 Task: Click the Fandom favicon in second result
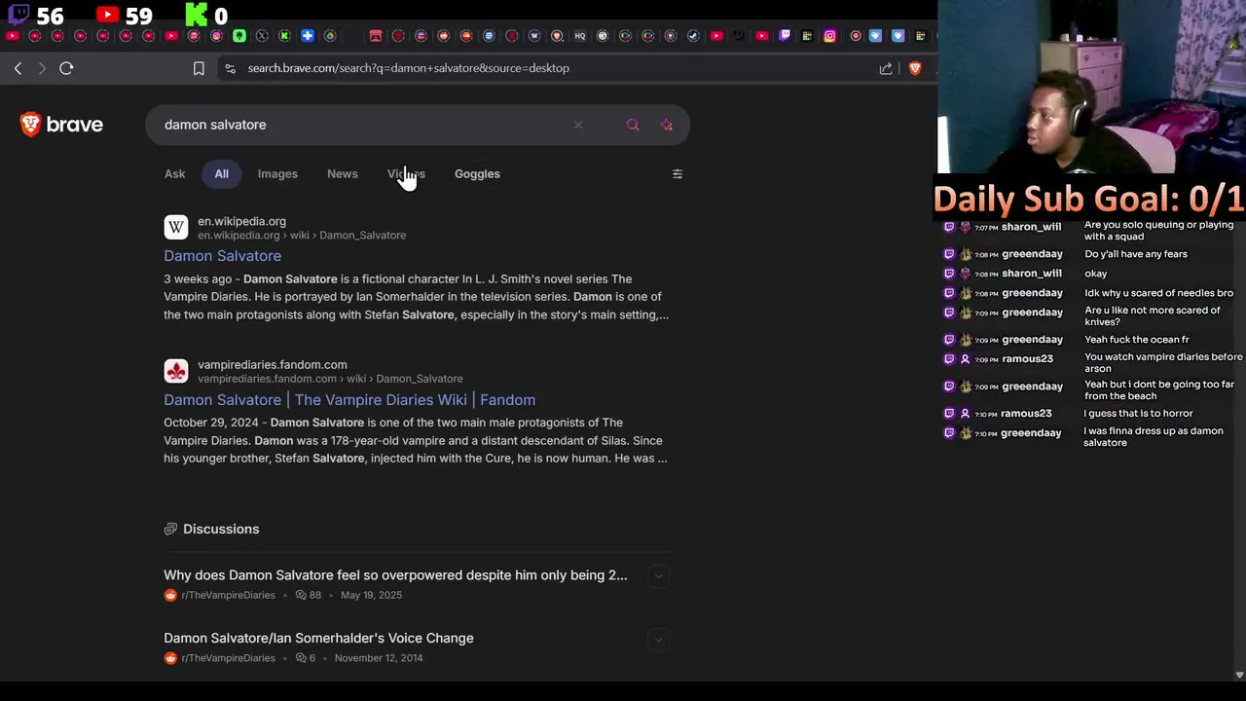point(176,371)
